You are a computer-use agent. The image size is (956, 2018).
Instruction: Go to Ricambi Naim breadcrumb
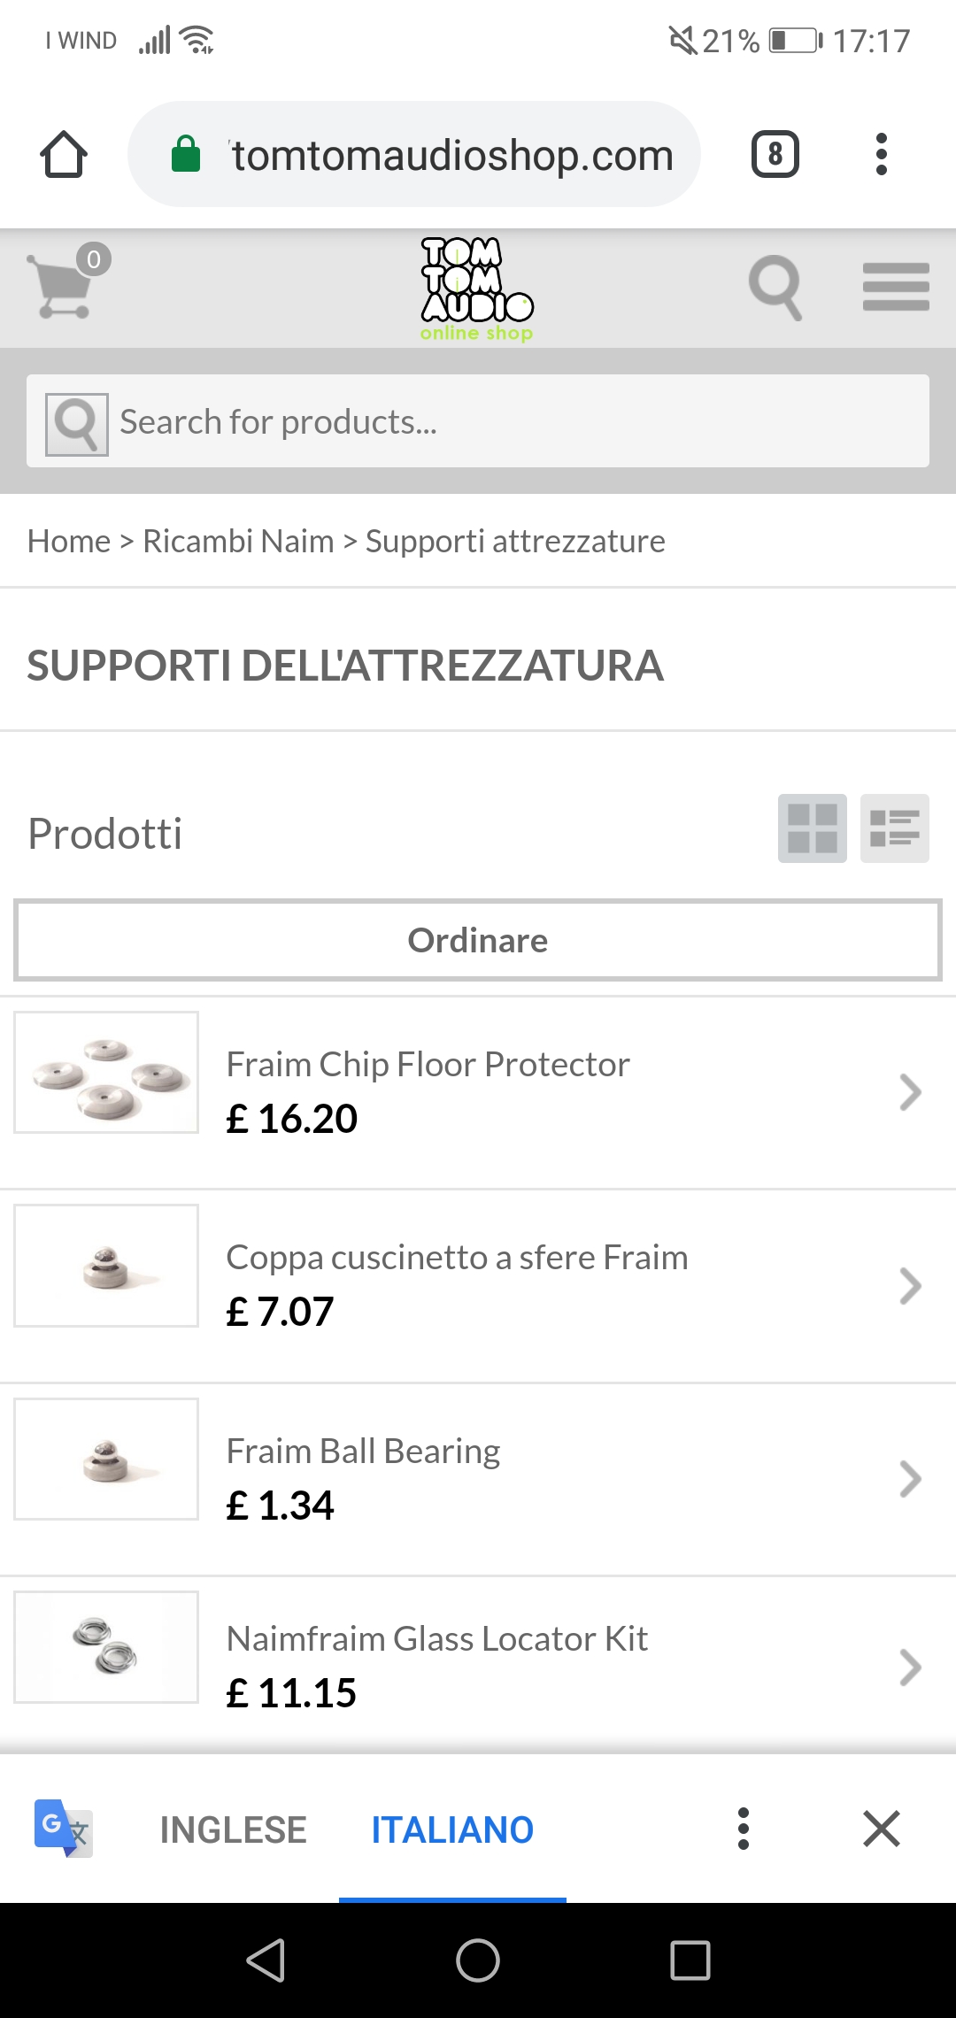coord(238,541)
